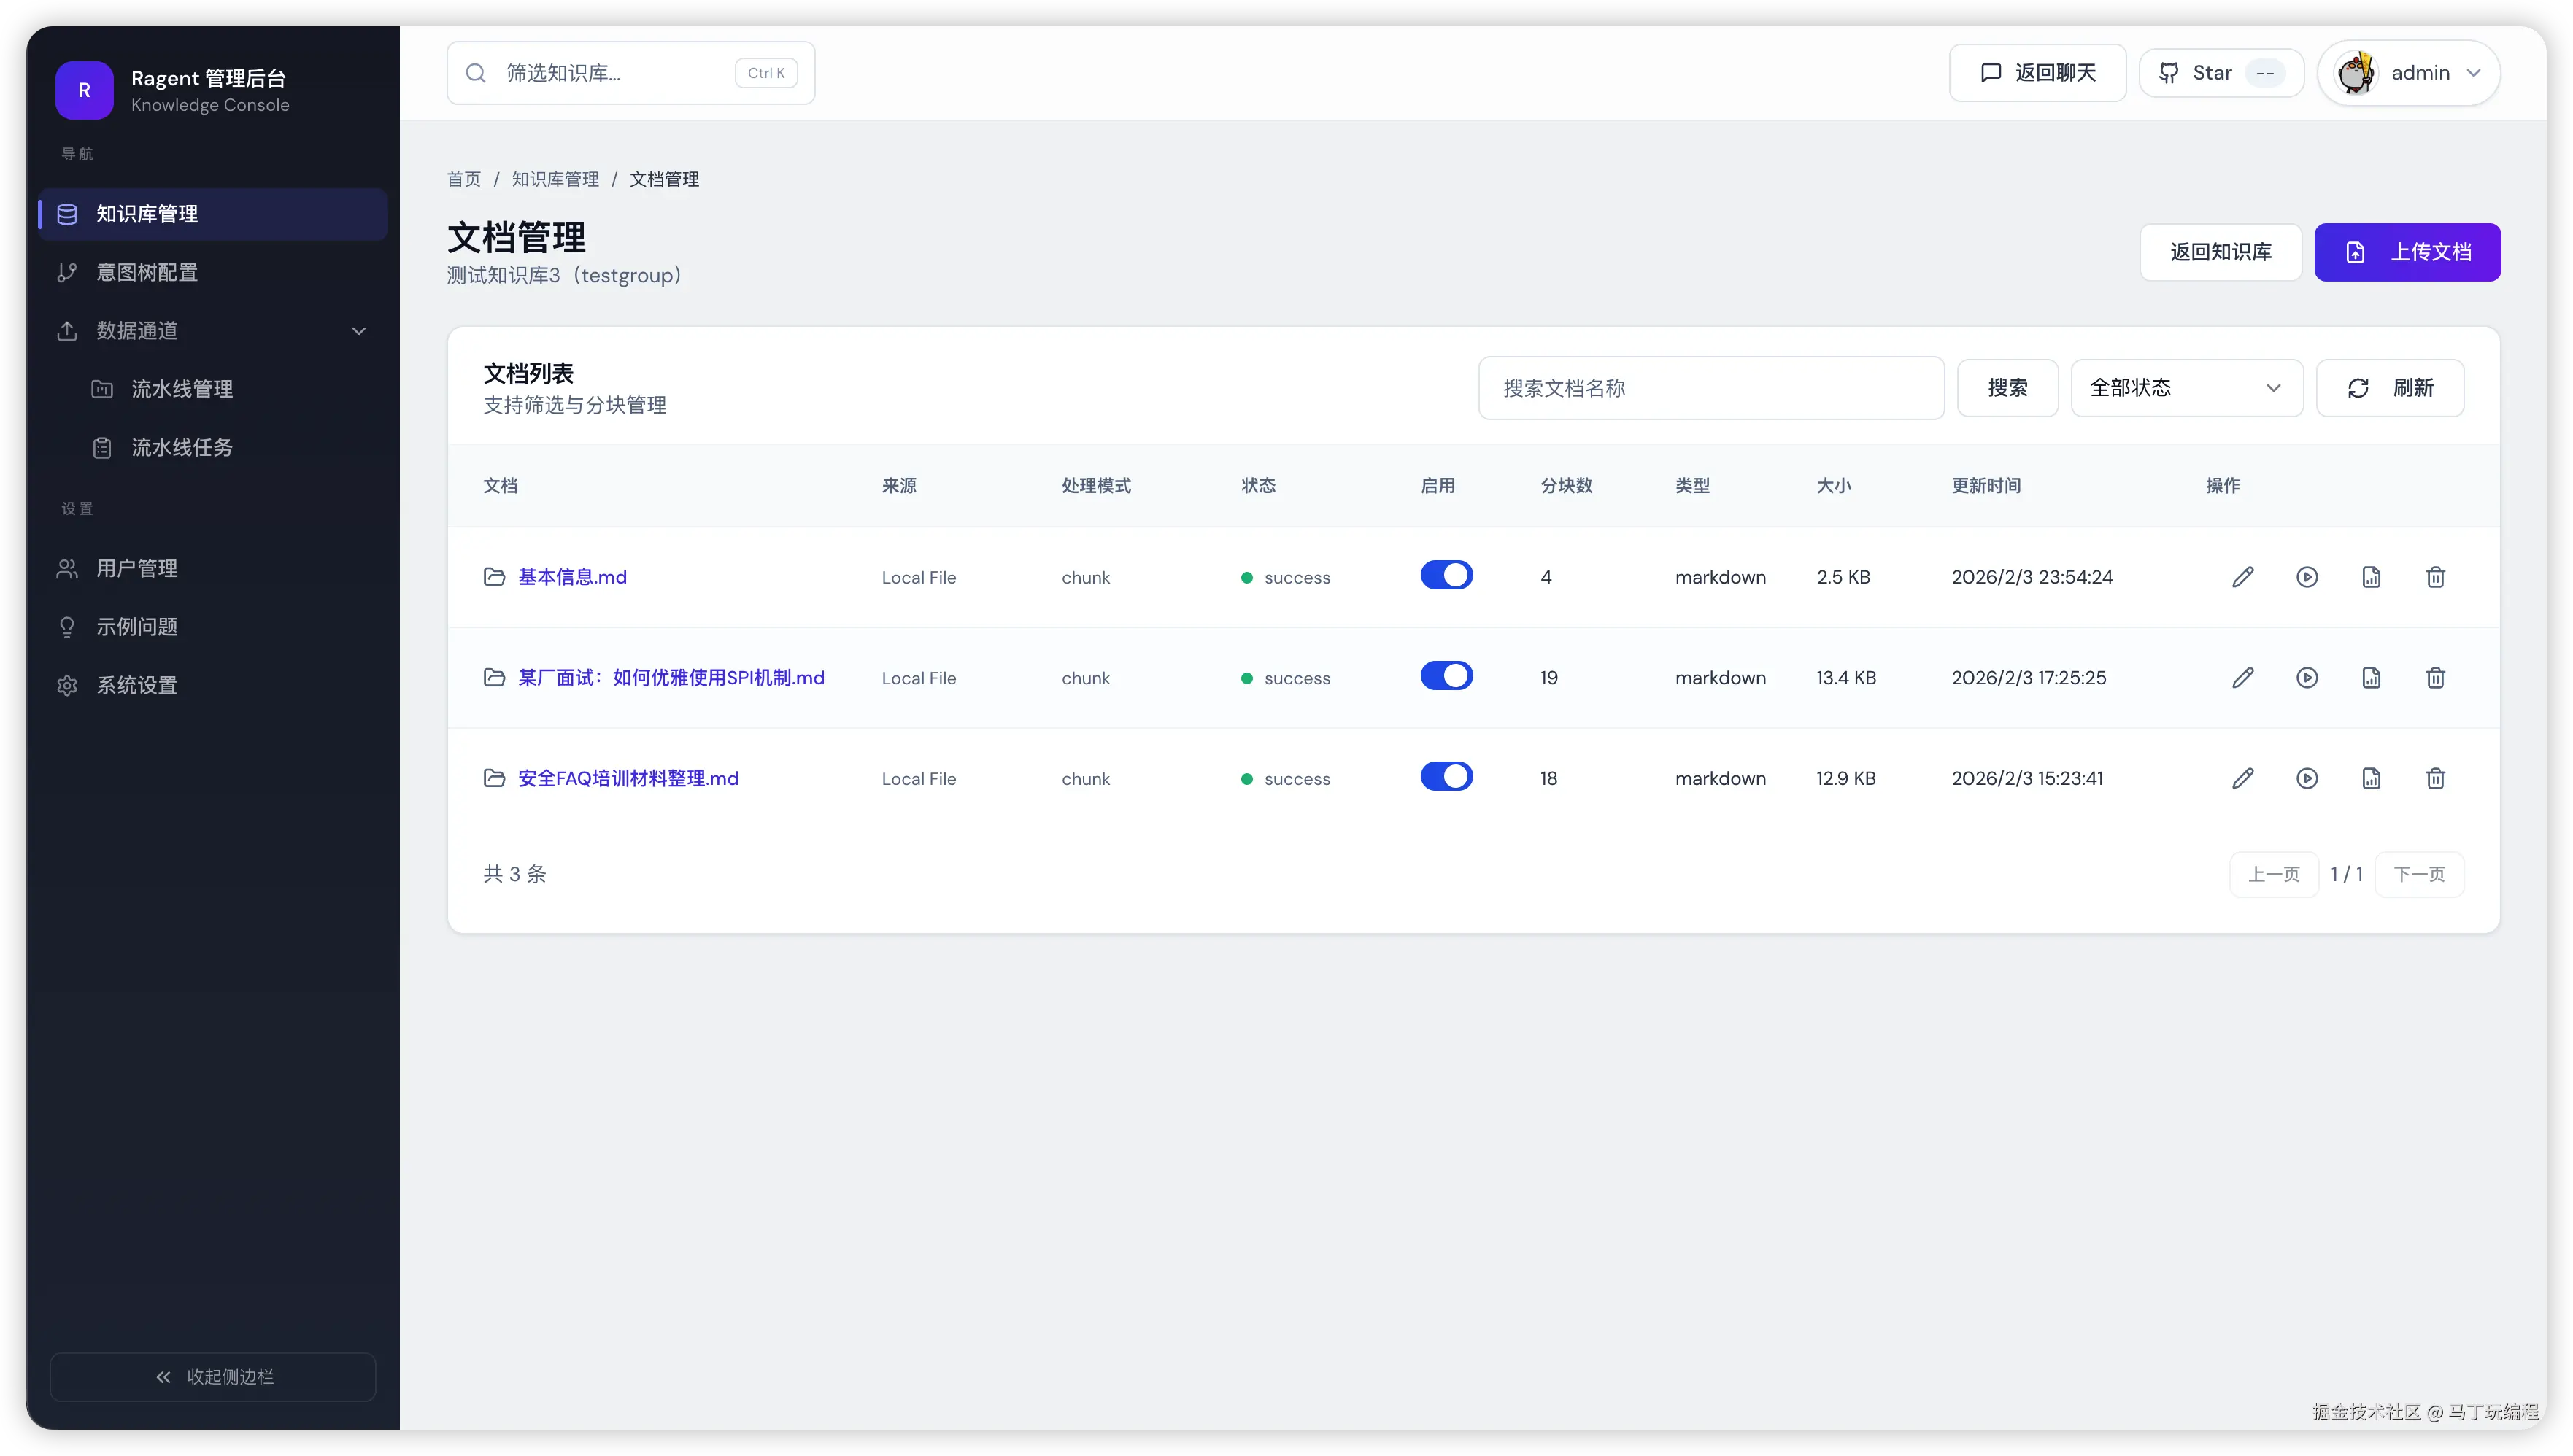Click play/run icon for 某厂面试 document
The height and width of the screenshot is (1456, 2573).
2306,678
